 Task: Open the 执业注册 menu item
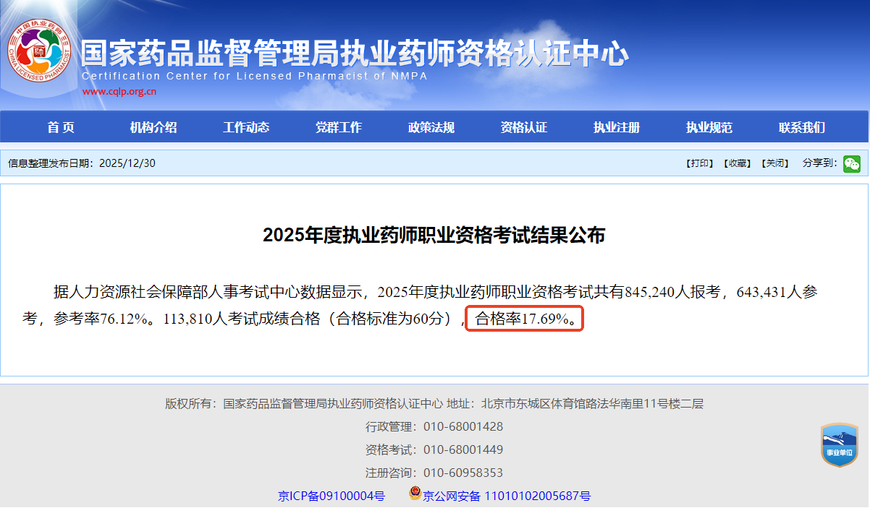tap(617, 128)
